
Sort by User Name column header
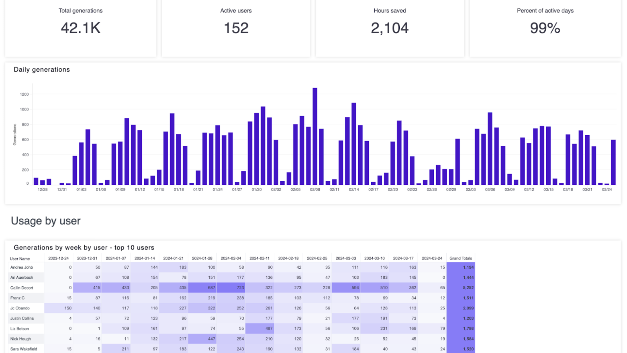click(x=20, y=259)
